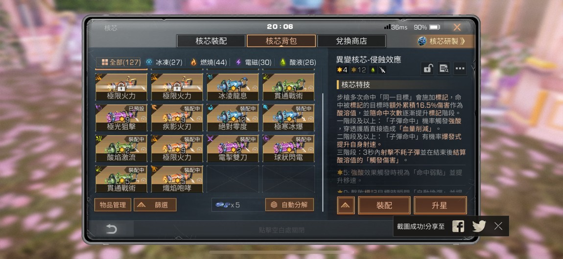Expand the panel arrow beside 裝配 button
The height and width of the screenshot is (259, 563).
pos(346,206)
